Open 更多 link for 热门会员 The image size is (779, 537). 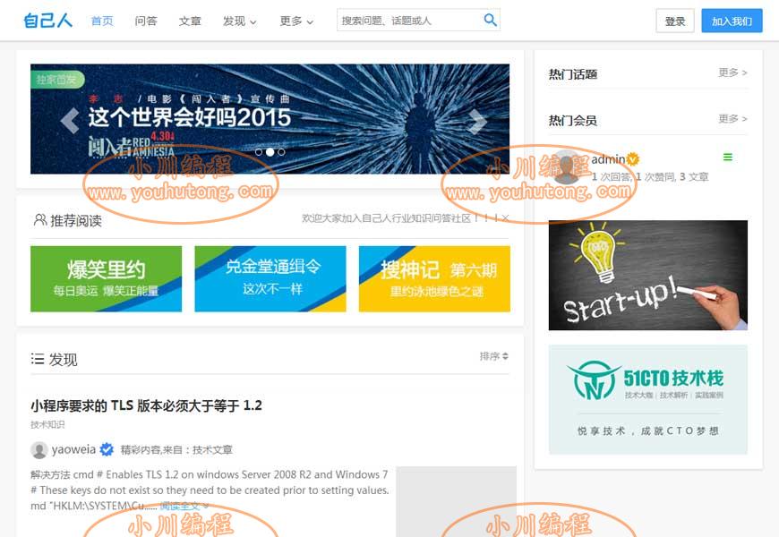click(x=732, y=119)
